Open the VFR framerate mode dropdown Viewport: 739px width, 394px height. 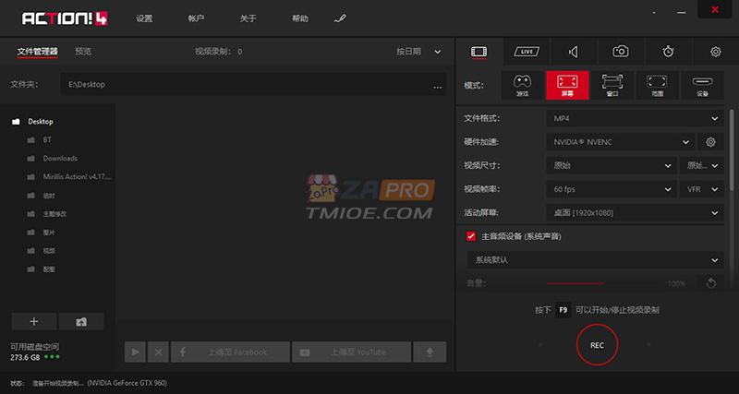tap(701, 189)
